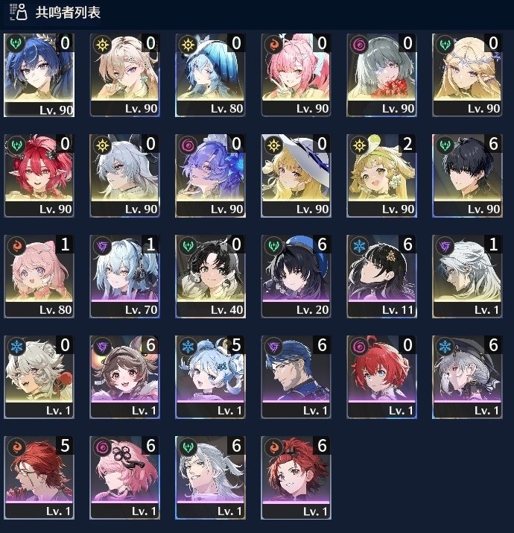Select the black-haired male Lv. 90 card
Viewport: 514px width, 533px height.
point(467,176)
